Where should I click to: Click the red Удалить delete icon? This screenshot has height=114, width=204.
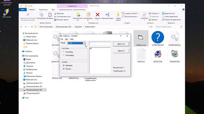tap(98, 15)
